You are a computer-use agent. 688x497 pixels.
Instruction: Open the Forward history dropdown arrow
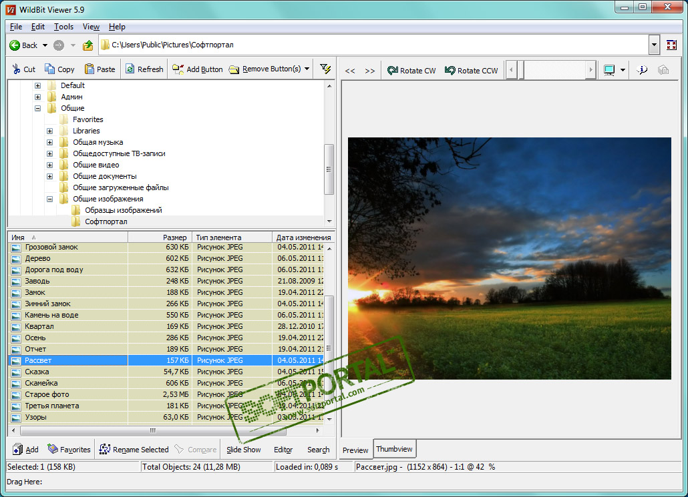coord(73,45)
